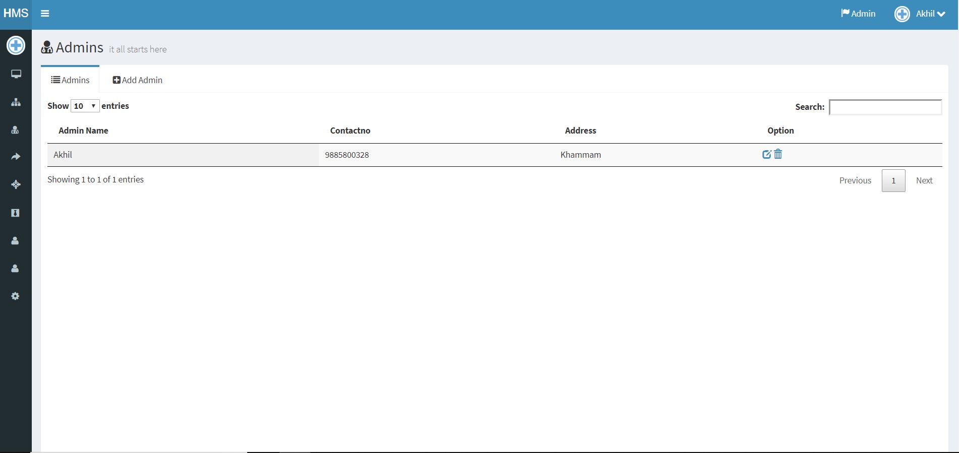Click page number 1 button
Screen dimensions: 959x453
coord(893,180)
